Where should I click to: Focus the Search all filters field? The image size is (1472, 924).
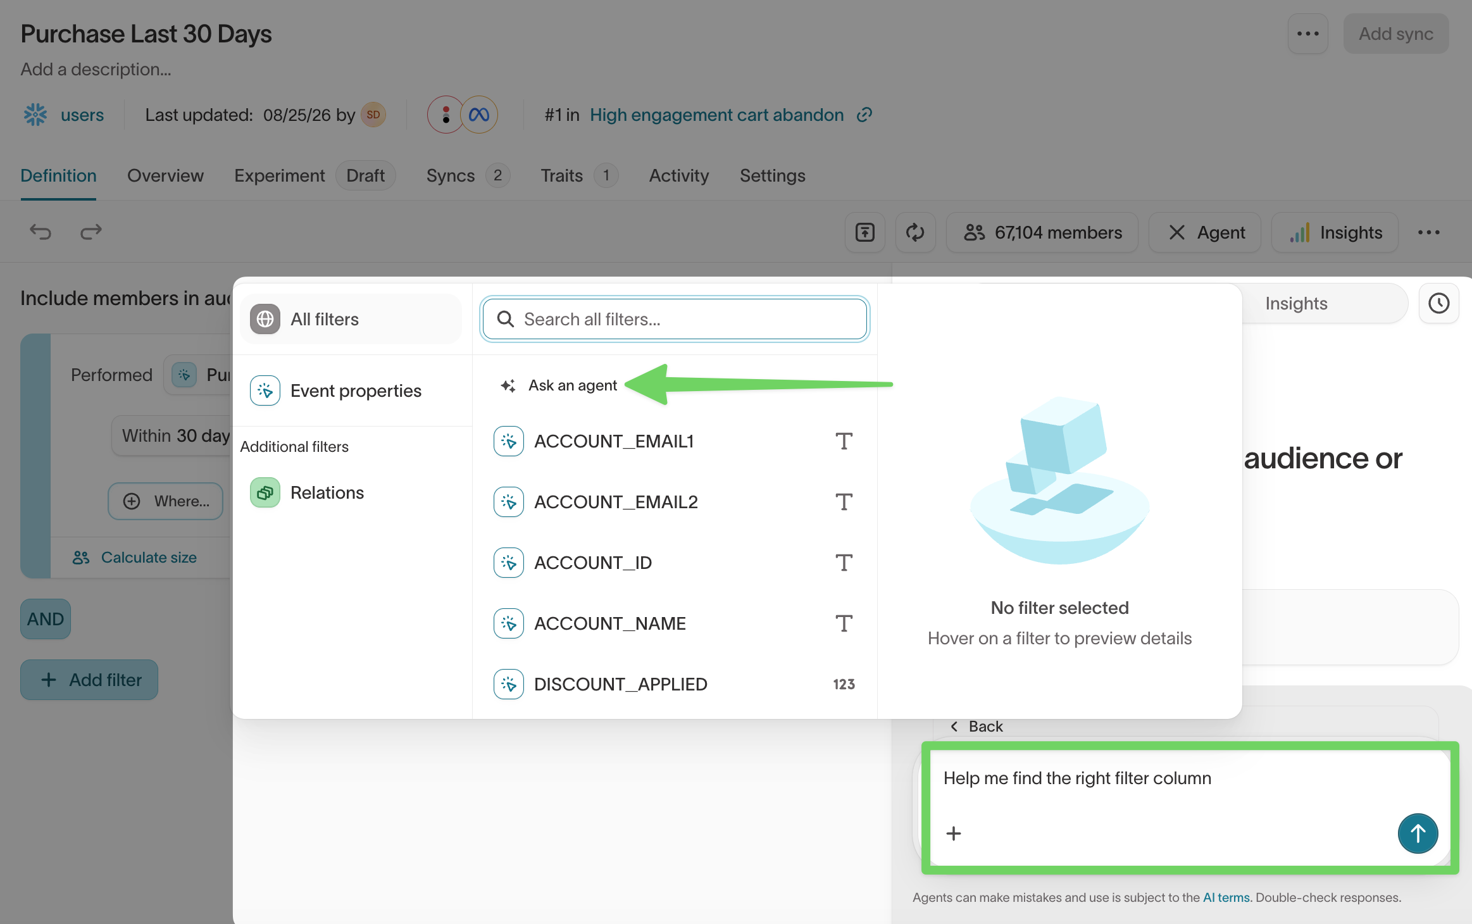coord(674,319)
